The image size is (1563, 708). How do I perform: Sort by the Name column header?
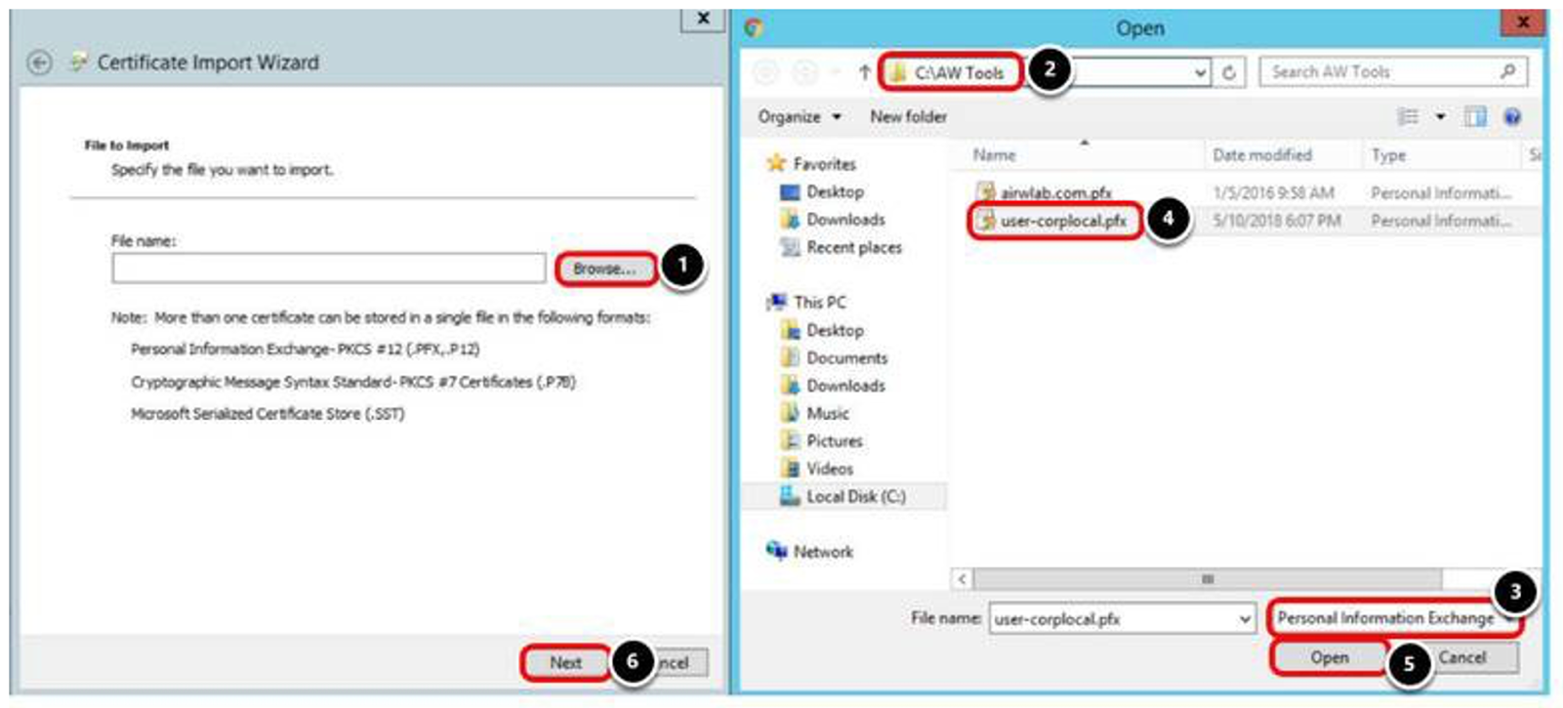[x=994, y=155]
